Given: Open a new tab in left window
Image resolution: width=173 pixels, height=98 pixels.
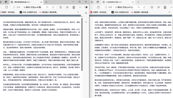Looking at the screenshot, I should click(46, 2).
